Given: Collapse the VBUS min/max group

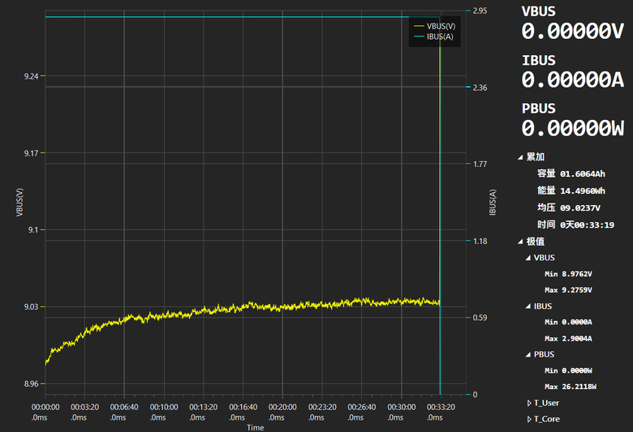Looking at the screenshot, I should (x=528, y=259).
